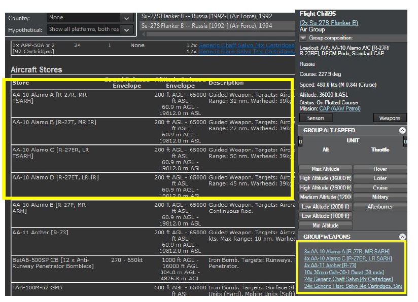Image resolution: width=418 pixels, height=302 pixels.
Task: Open 24x Generic Chaff Salvo group weapon link
Action: [x=349, y=279]
